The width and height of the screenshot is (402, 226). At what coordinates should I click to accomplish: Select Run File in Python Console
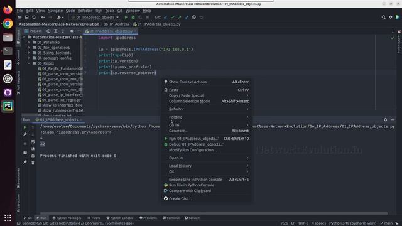point(206,185)
